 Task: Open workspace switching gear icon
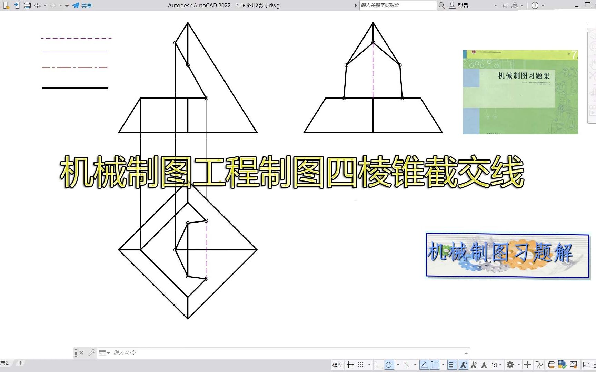pos(510,365)
